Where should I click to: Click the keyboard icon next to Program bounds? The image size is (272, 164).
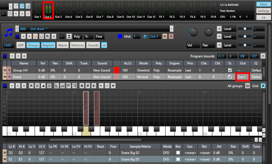(263, 56)
